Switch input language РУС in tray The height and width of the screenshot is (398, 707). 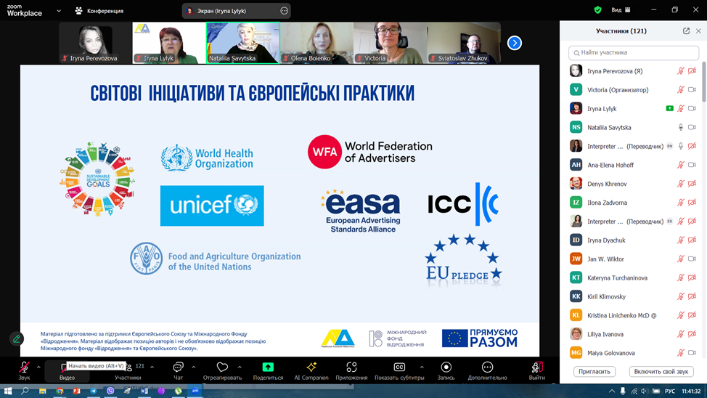[x=670, y=391]
